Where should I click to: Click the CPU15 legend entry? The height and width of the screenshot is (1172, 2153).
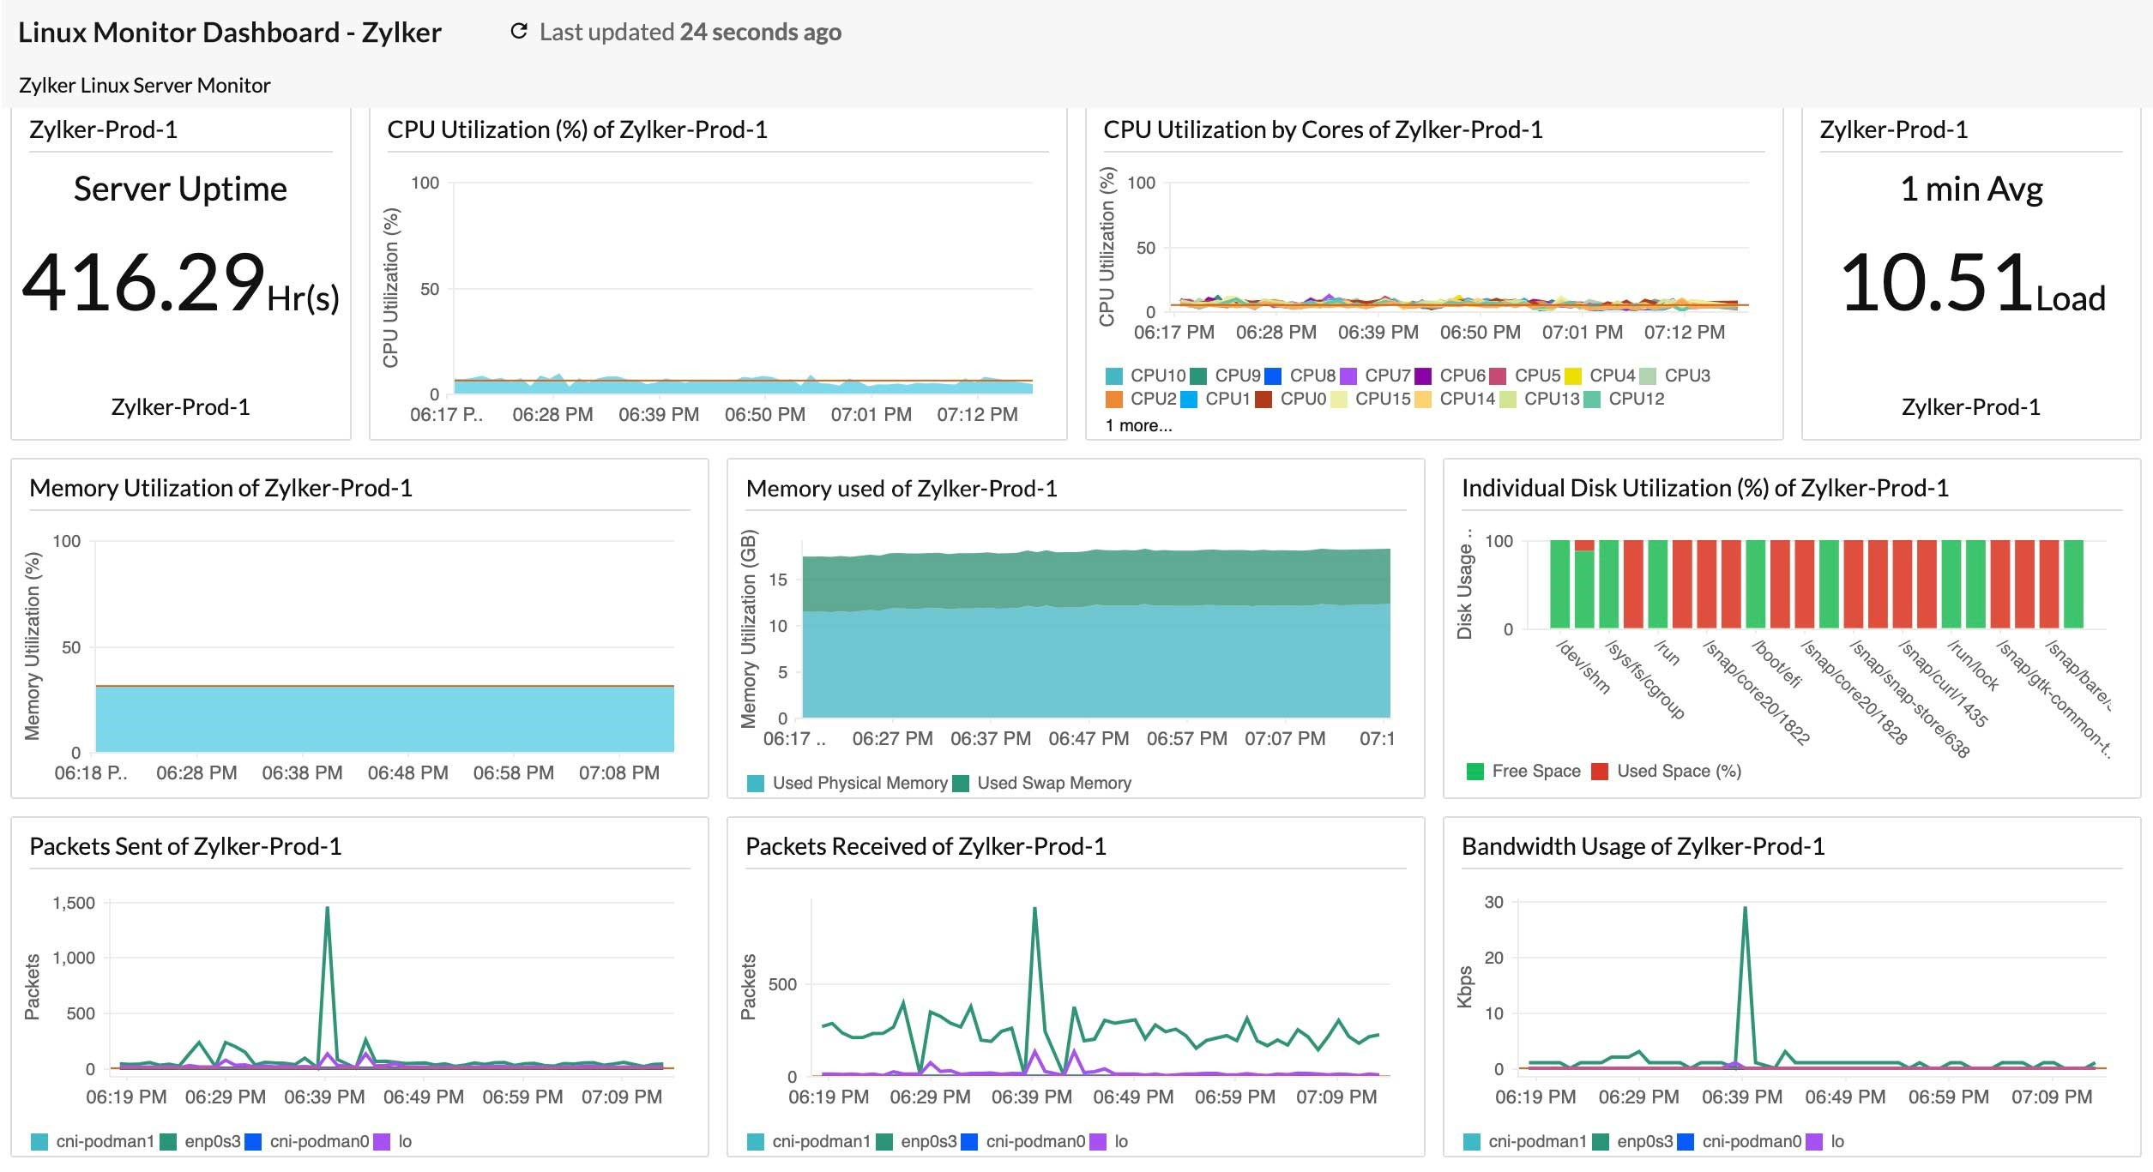(1371, 399)
